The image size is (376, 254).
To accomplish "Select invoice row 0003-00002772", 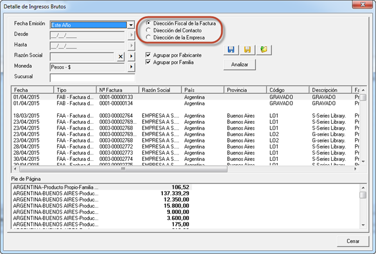I will [x=186, y=146].
